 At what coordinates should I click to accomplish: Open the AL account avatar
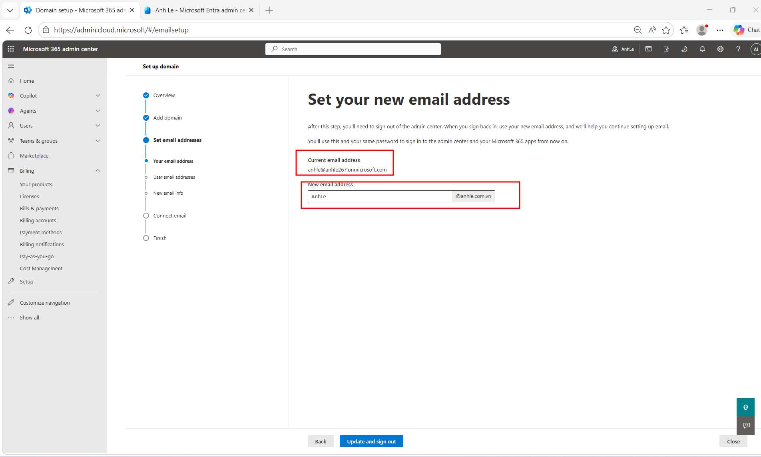(x=755, y=49)
